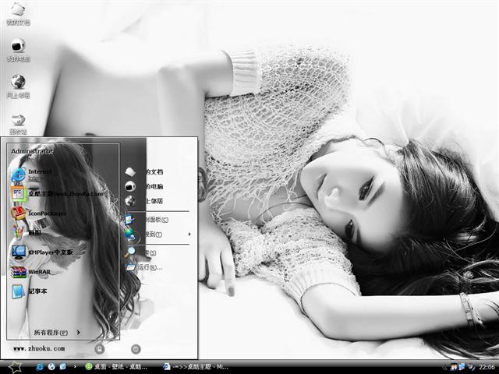The height and width of the screenshot is (374, 499).
Task: Click the Administrator user name
Action: point(32,151)
